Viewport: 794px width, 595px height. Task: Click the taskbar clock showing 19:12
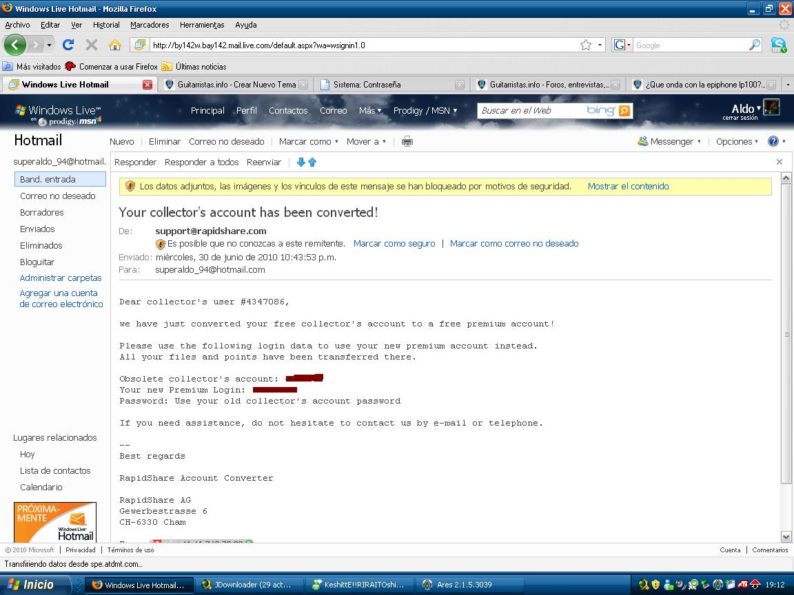pos(775,585)
